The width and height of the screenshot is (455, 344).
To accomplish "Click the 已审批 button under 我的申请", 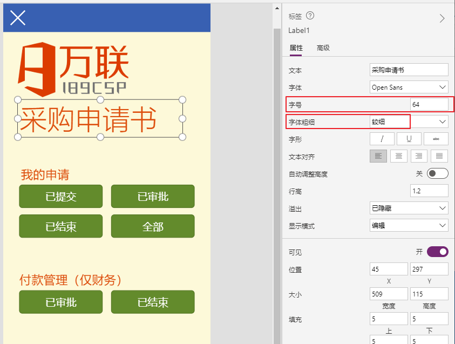I will (153, 197).
